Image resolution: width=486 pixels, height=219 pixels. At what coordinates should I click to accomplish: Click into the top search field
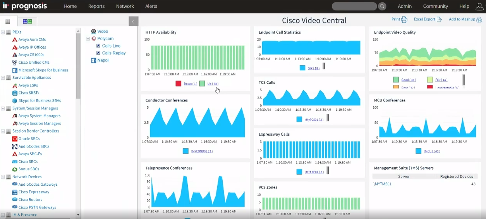(x=354, y=6)
